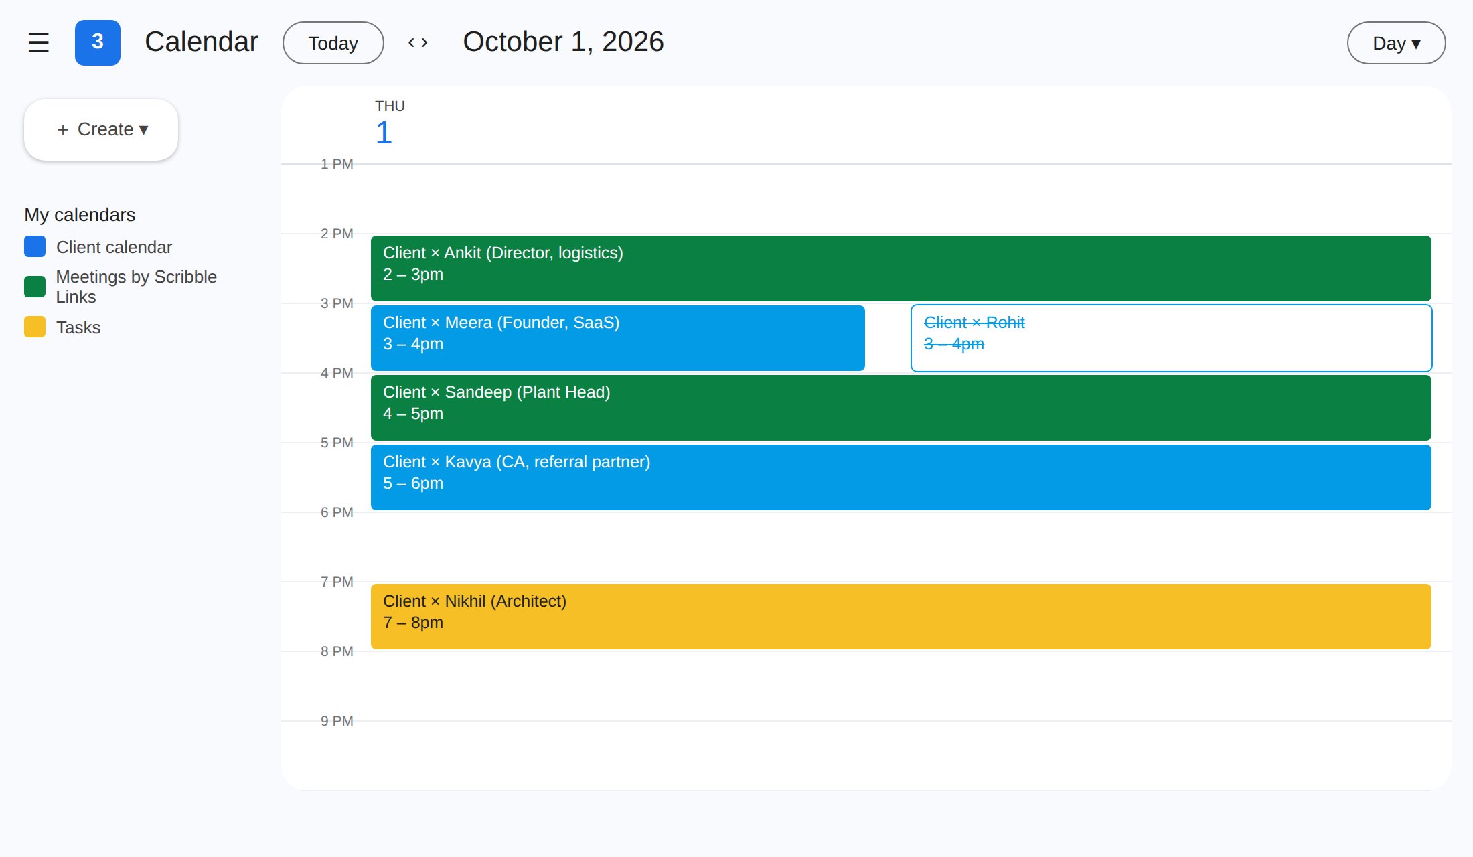The image size is (1473, 857).
Task: Click the 6 PM time label
Action: point(337,512)
